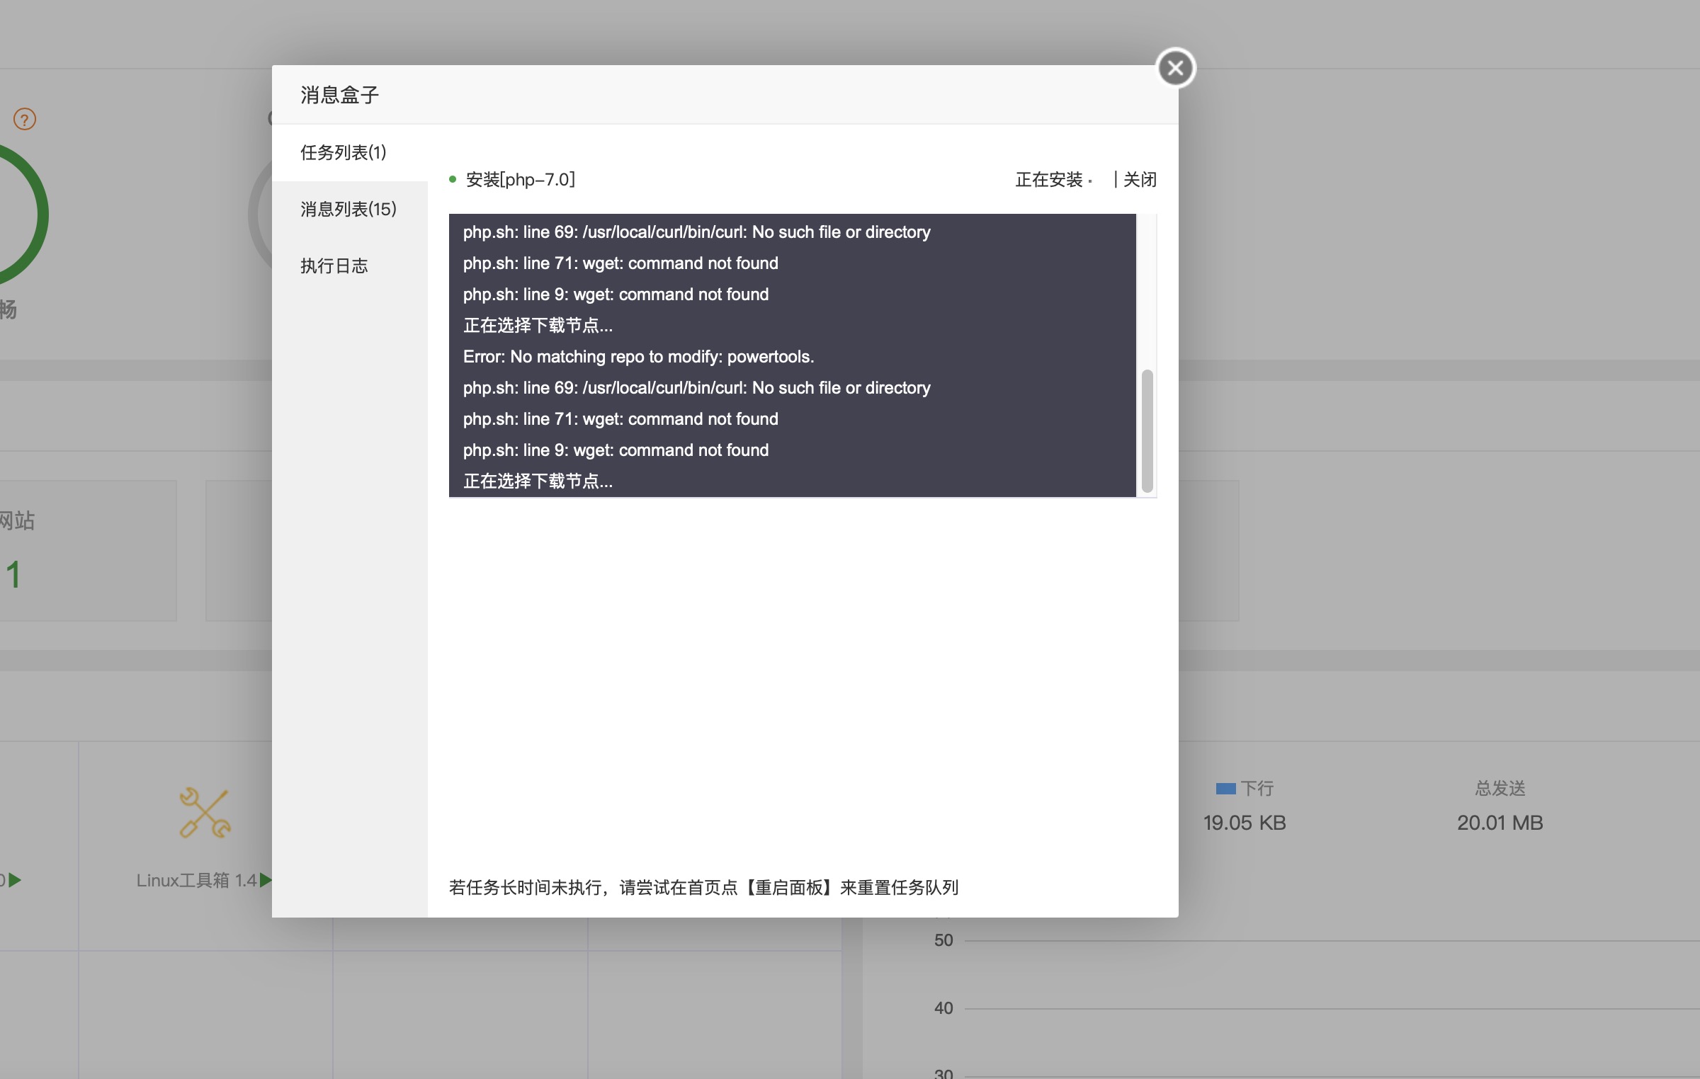
Task: Click the install log scrollbar thumb
Action: click(x=1147, y=430)
